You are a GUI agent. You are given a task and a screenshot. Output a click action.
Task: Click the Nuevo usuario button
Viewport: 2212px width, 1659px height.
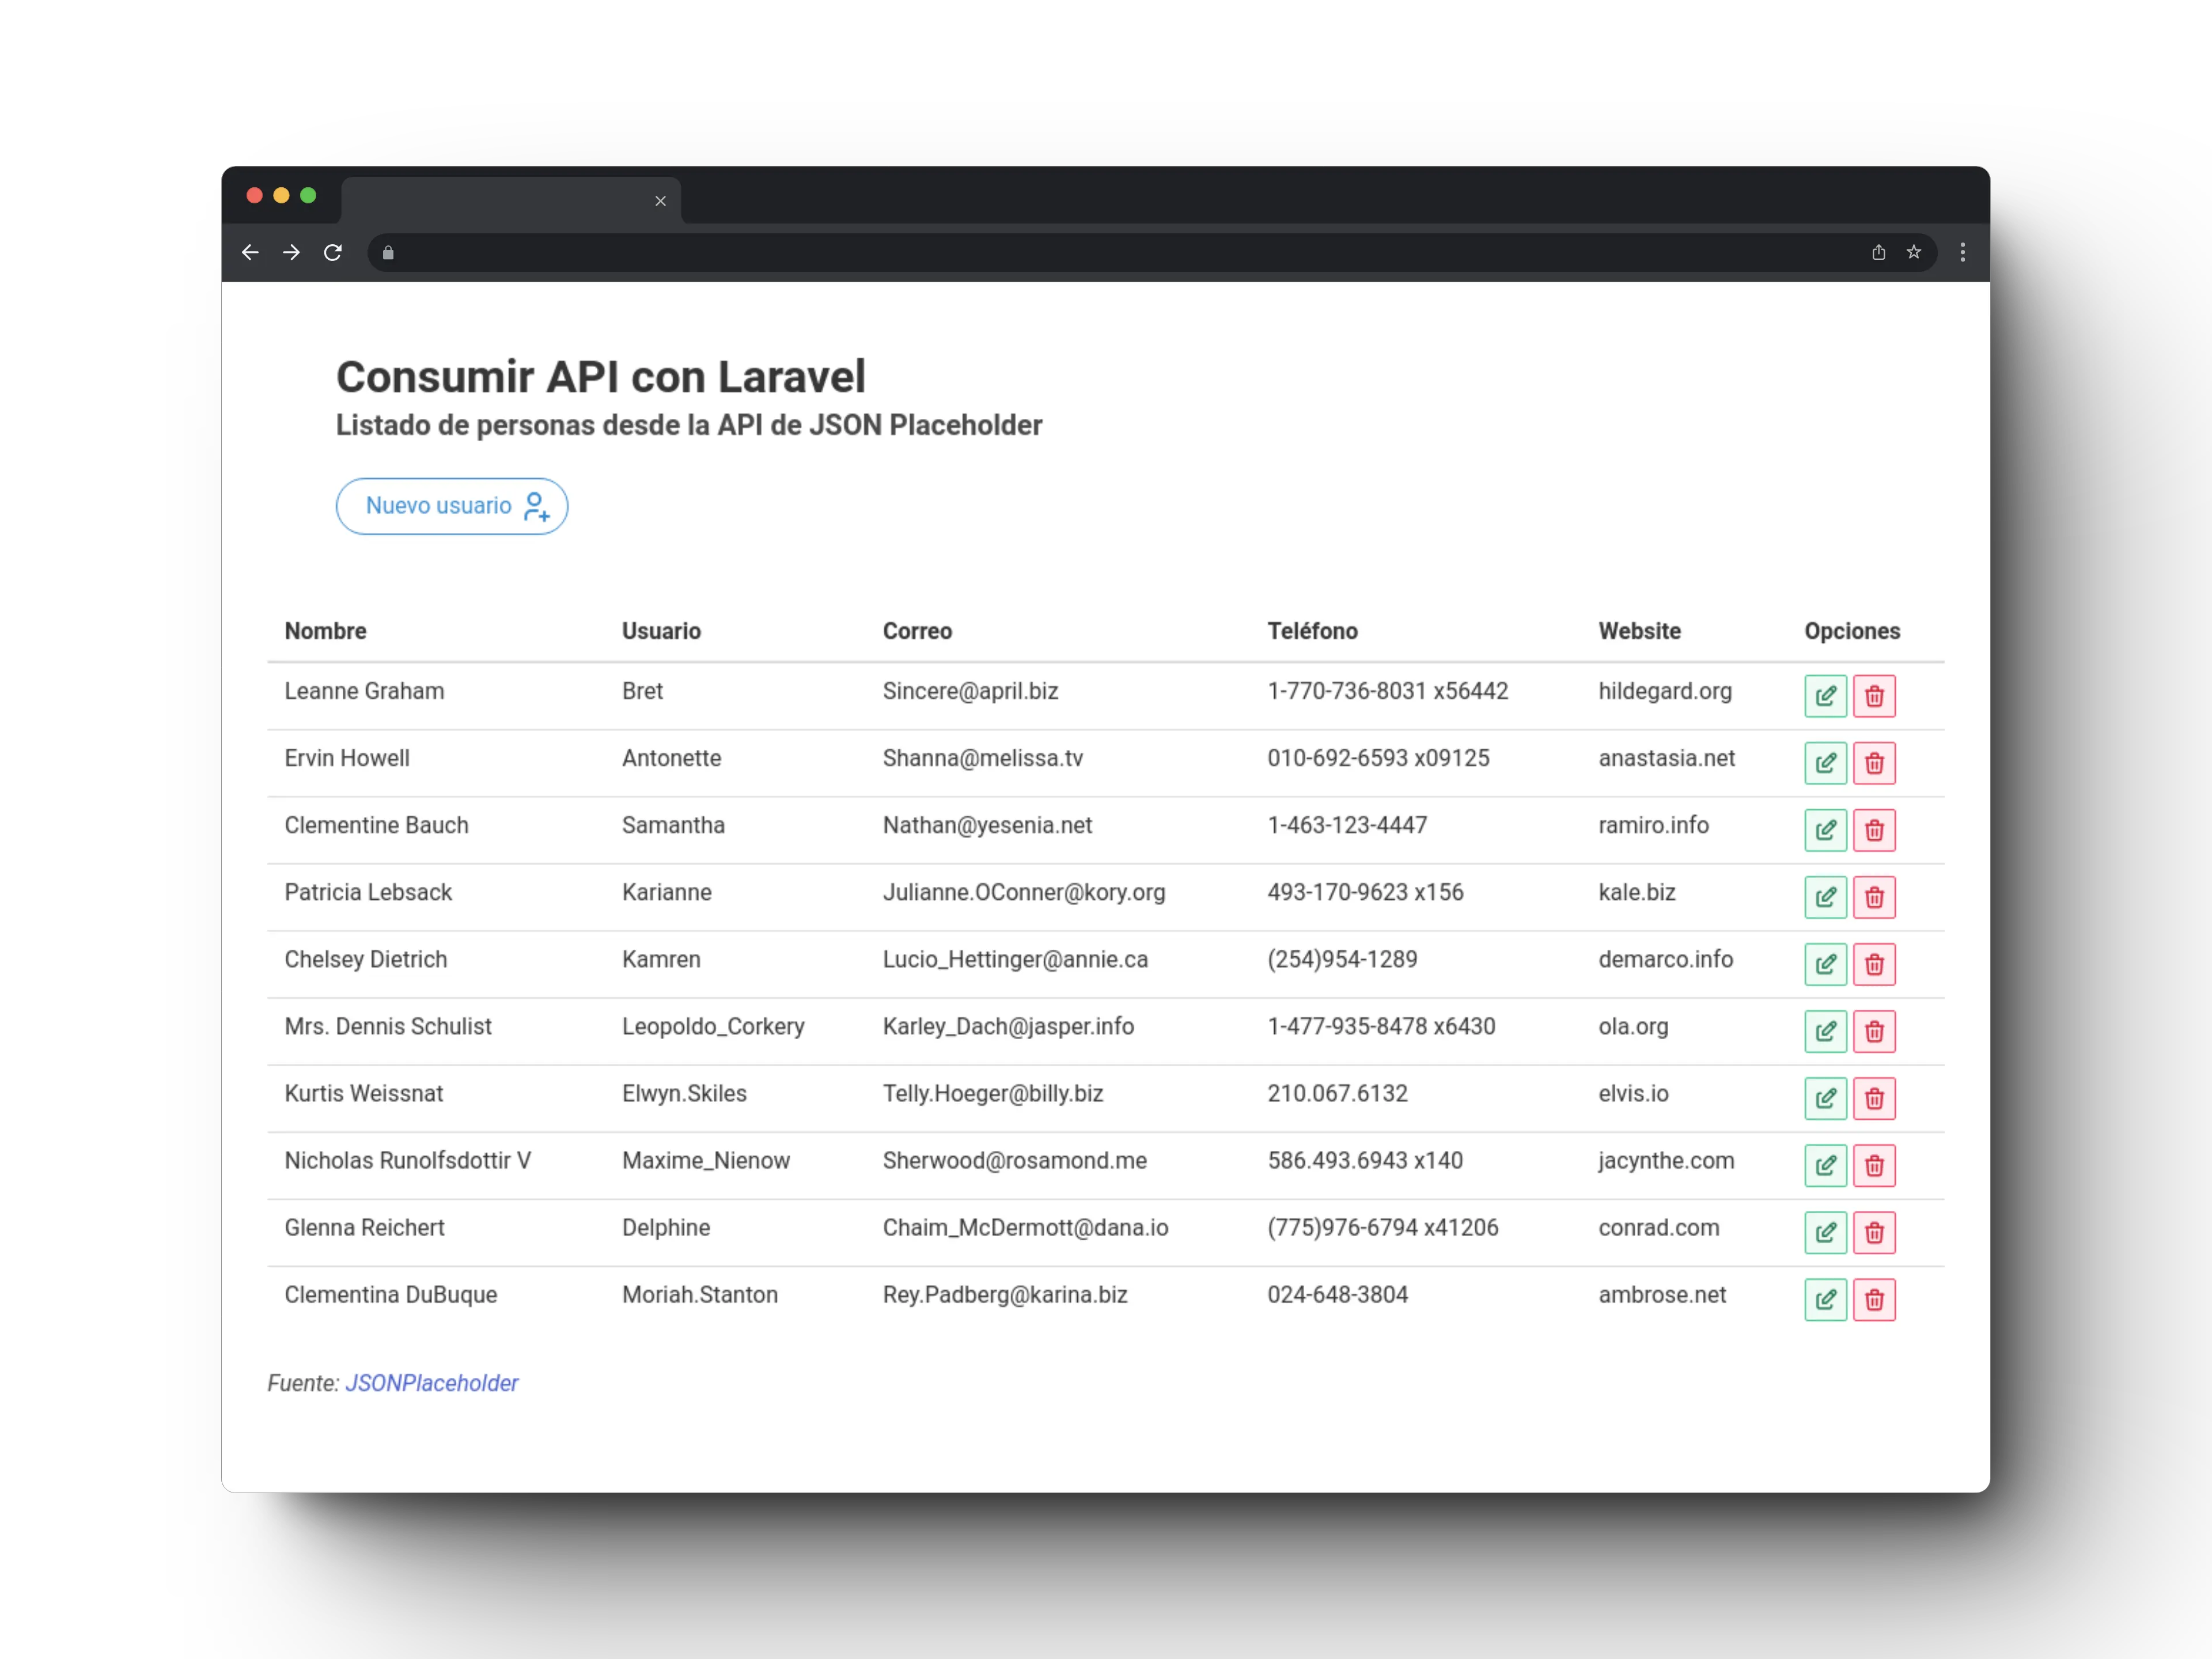click(x=452, y=506)
